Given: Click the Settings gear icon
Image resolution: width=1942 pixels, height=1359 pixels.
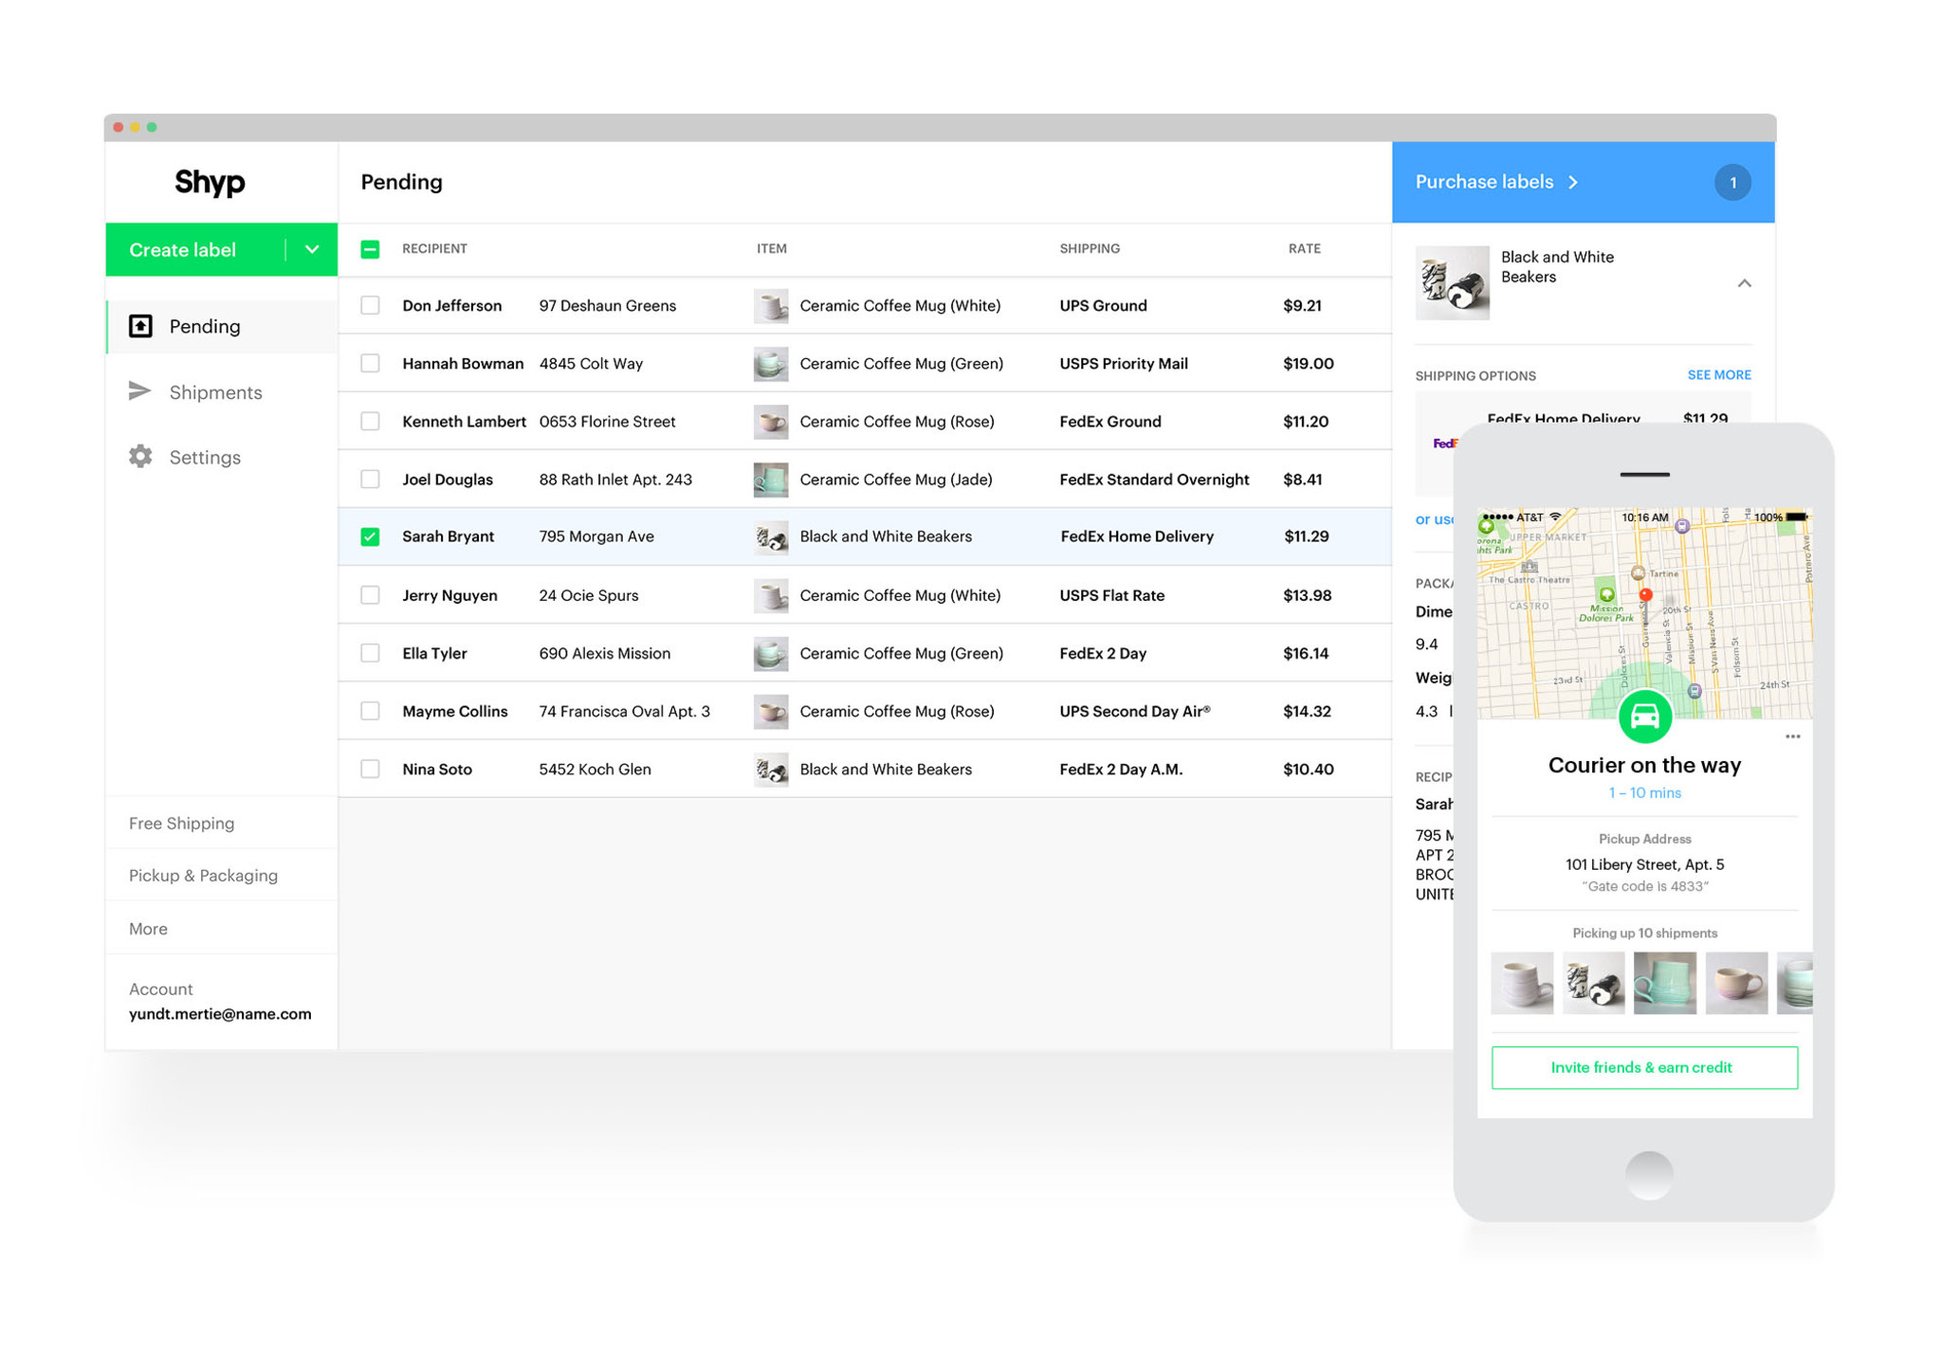Looking at the screenshot, I should tap(140, 457).
